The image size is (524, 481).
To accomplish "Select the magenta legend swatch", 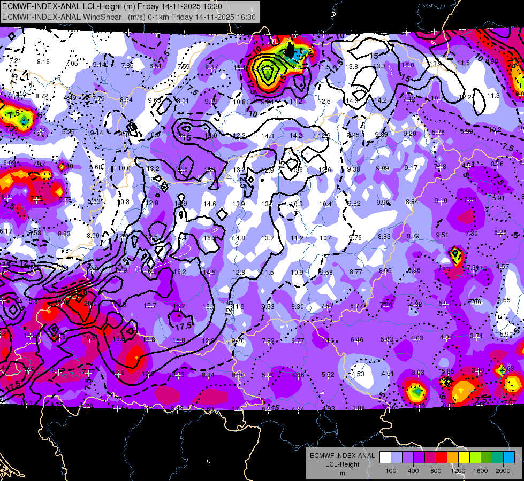I will 430,457.
